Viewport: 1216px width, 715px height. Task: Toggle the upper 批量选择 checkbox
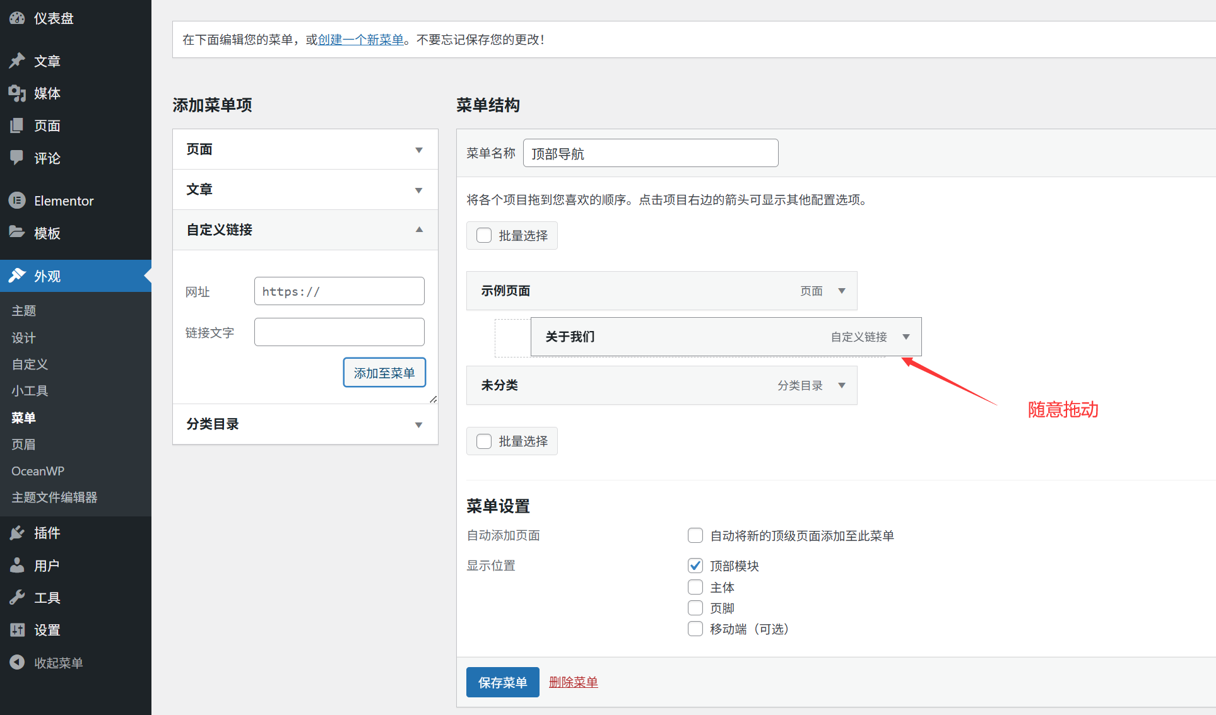(484, 235)
